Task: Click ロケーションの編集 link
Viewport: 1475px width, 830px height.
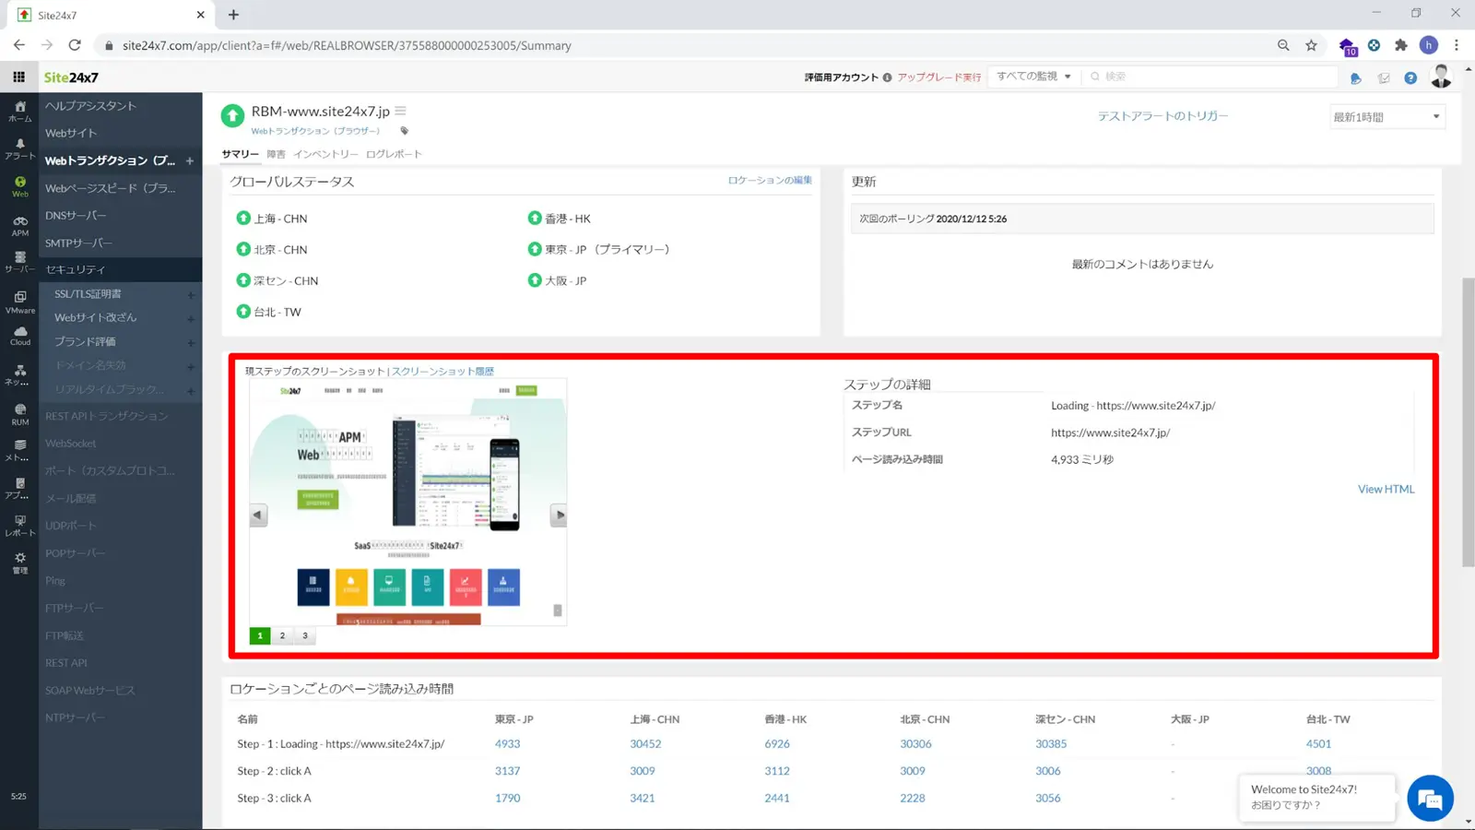Action: 770,180
